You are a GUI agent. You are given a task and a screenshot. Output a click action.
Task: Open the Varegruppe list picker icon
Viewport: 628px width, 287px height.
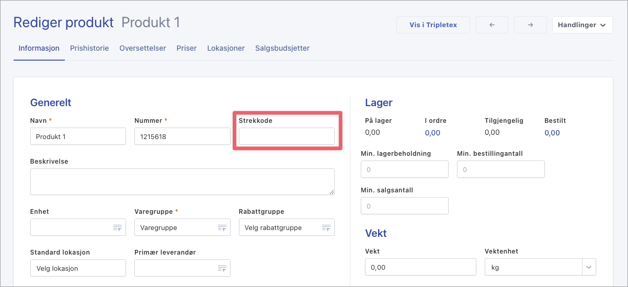(x=222, y=228)
